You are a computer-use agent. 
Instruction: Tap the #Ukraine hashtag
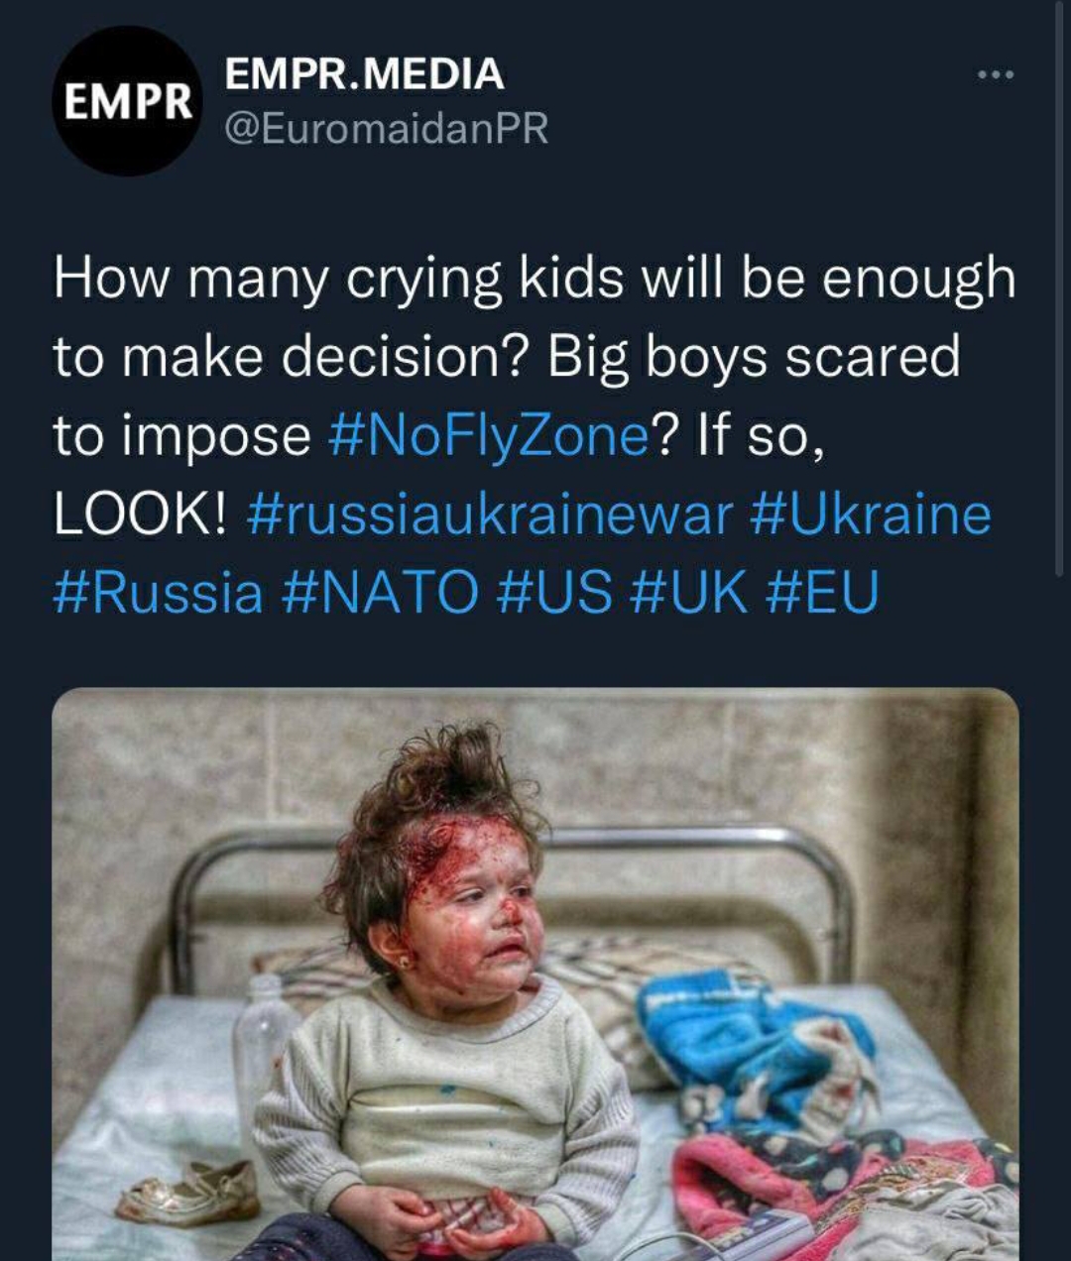(x=871, y=515)
